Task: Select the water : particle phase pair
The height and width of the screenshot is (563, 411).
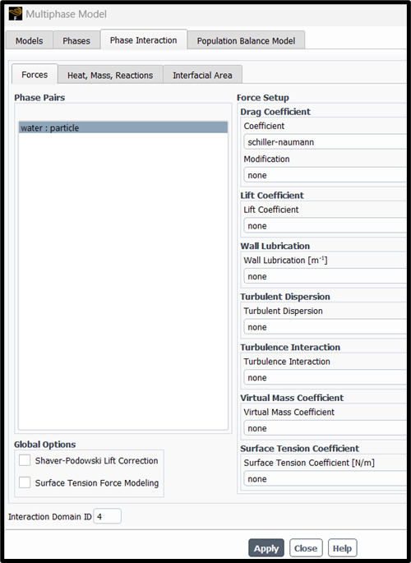Action: [123, 128]
